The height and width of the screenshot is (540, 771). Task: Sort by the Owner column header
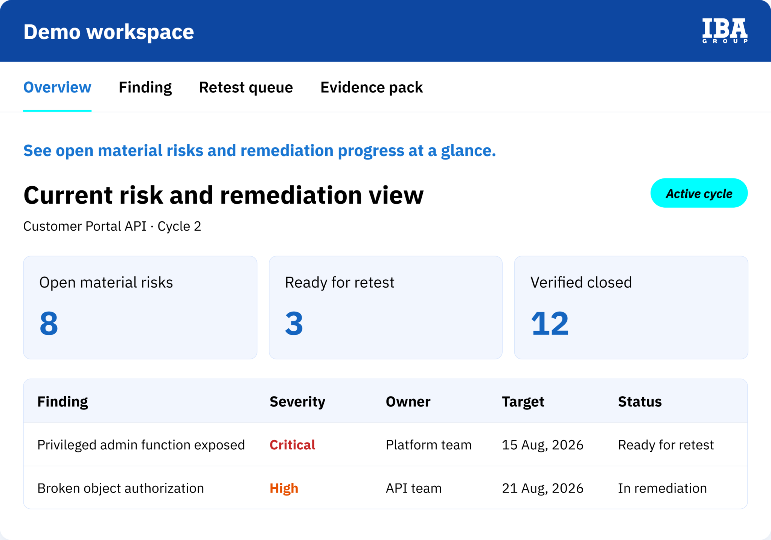(x=408, y=402)
